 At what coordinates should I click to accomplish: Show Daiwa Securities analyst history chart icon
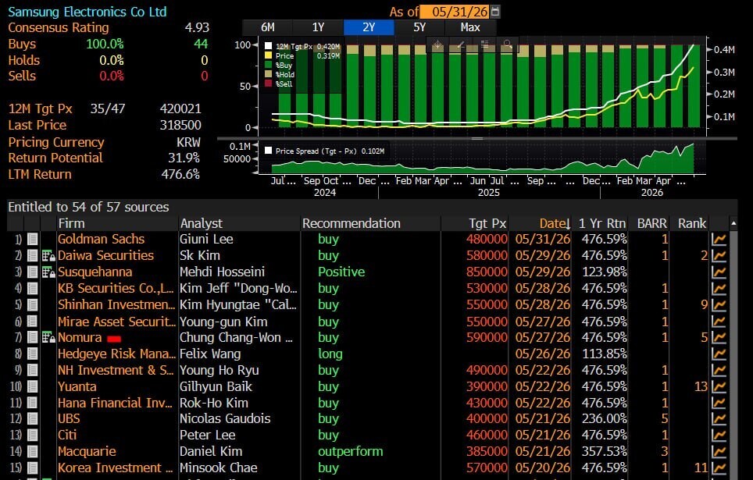[x=719, y=255]
